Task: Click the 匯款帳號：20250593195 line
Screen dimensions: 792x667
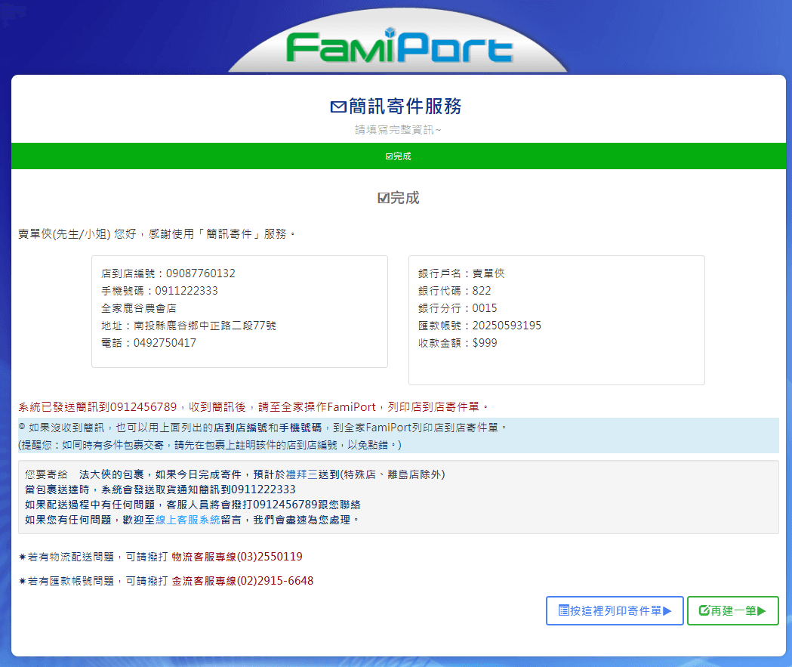Action: tap(480, 326)
